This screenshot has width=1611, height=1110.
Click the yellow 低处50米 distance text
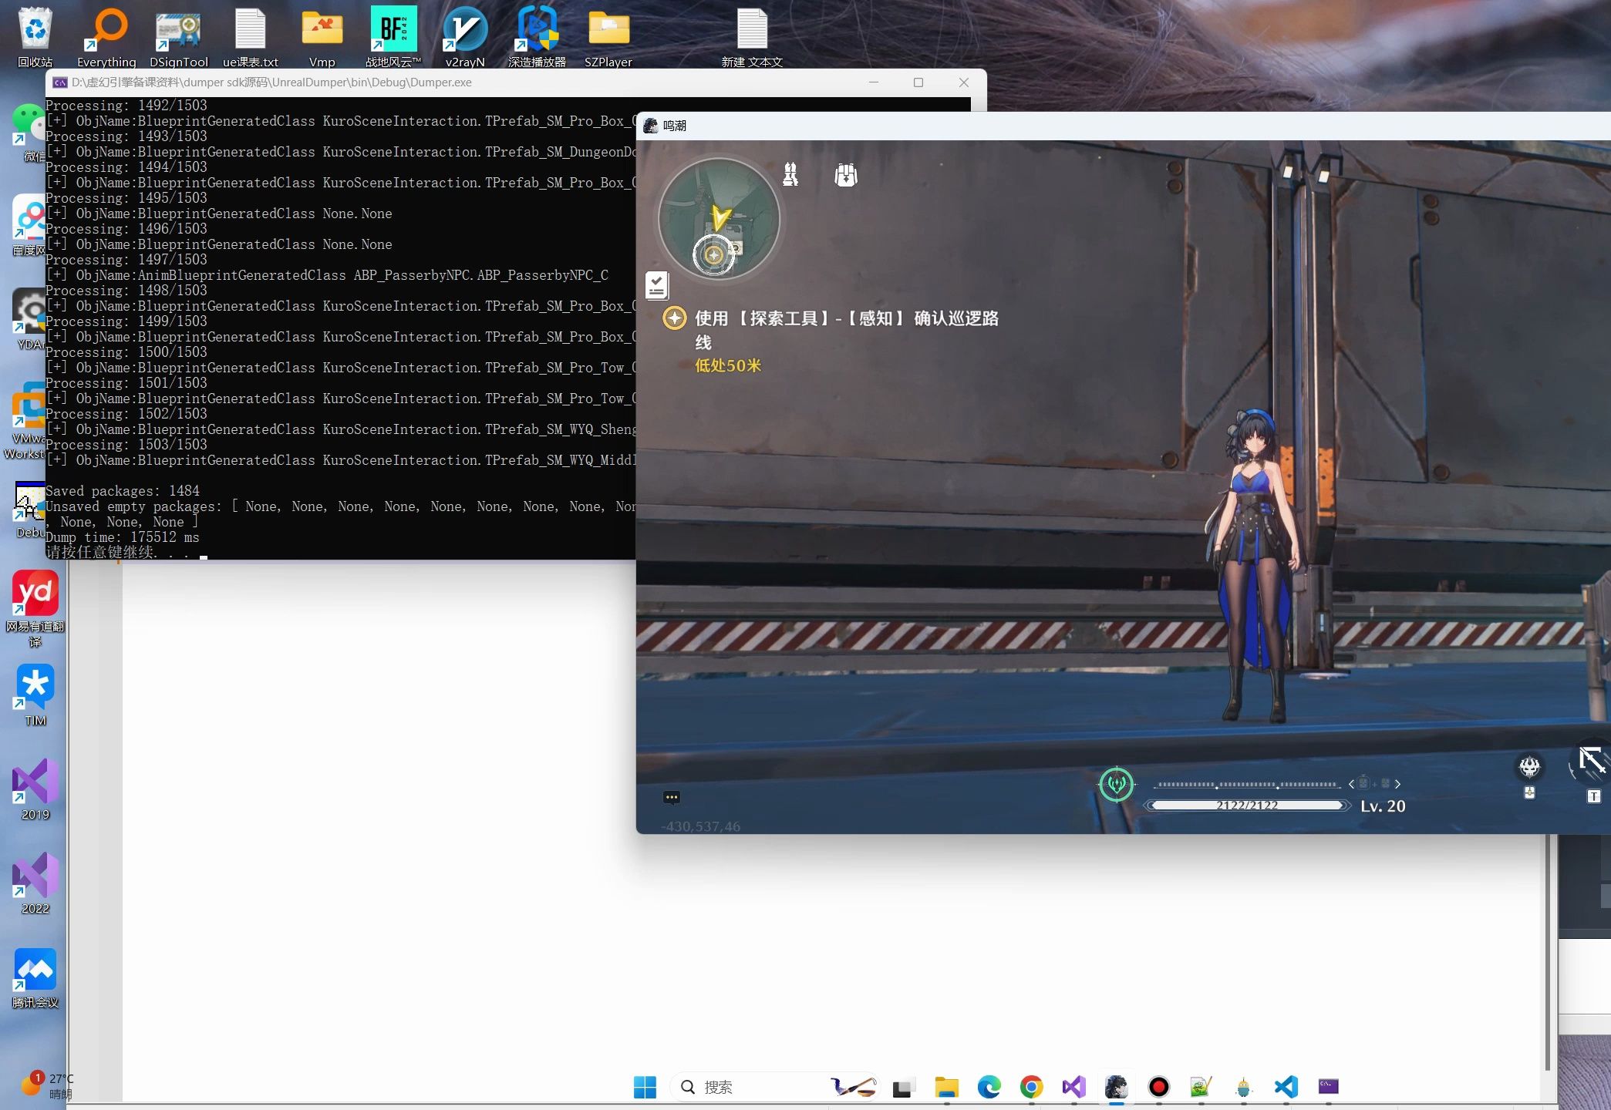pyautogui.click(x=728, y=365)
